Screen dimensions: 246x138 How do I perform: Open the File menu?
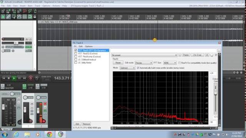[x=3, y=6]
